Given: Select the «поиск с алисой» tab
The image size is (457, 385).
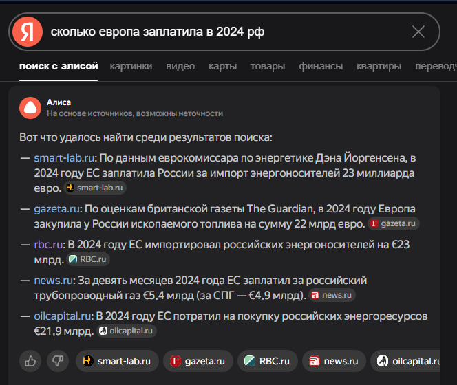Looking at the screenshot, I should click(x=59, y=67).
